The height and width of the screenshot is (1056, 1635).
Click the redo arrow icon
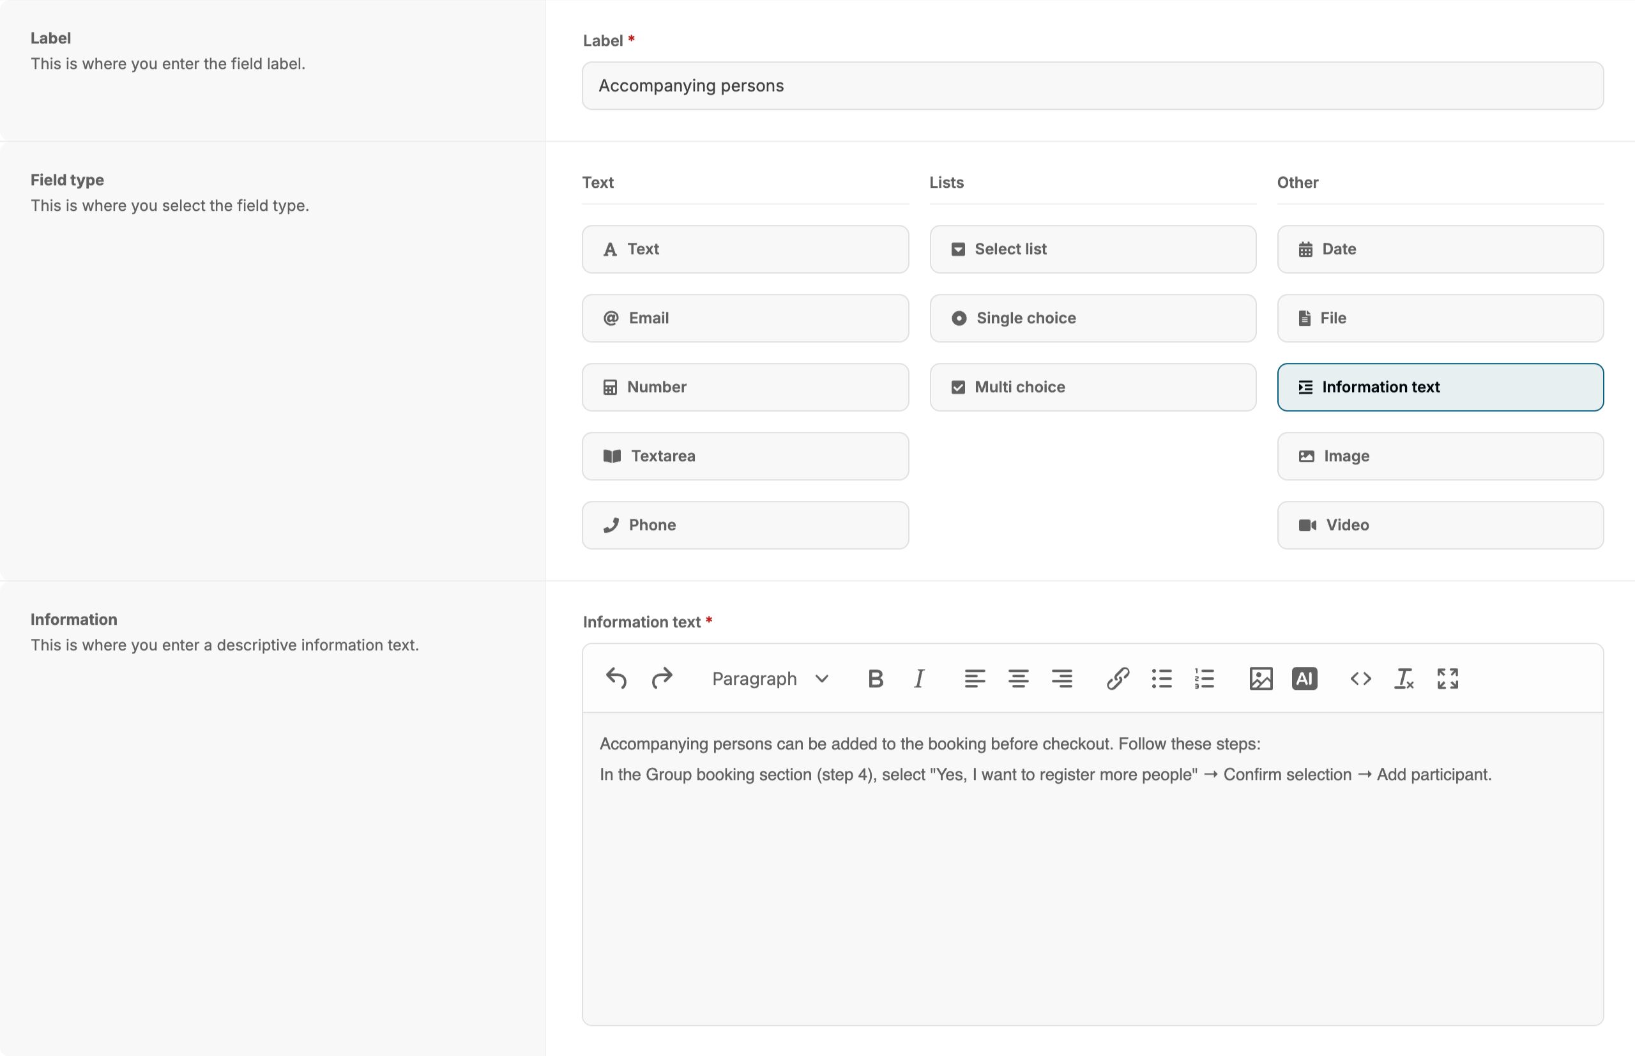662,678
